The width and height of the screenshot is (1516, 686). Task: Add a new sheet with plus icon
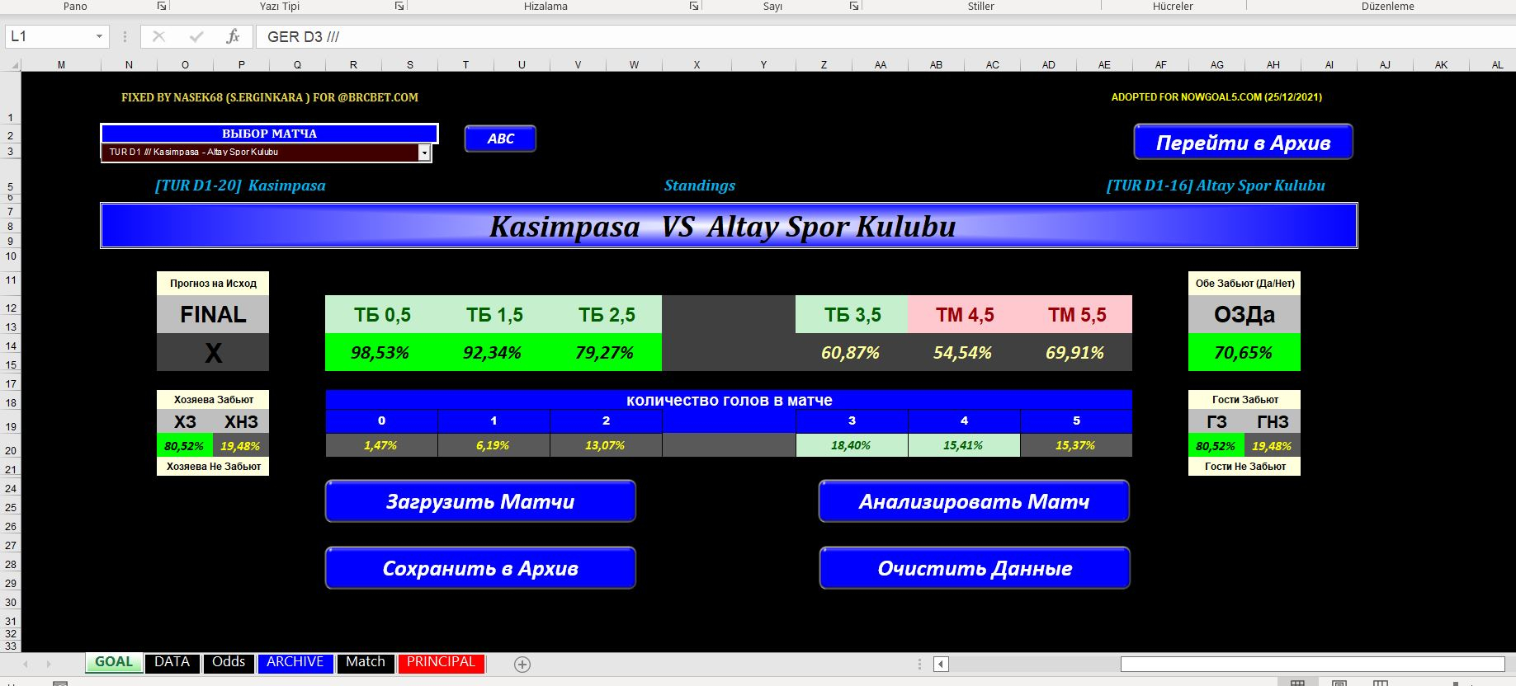pyautogui.click(x=522, y=664)
